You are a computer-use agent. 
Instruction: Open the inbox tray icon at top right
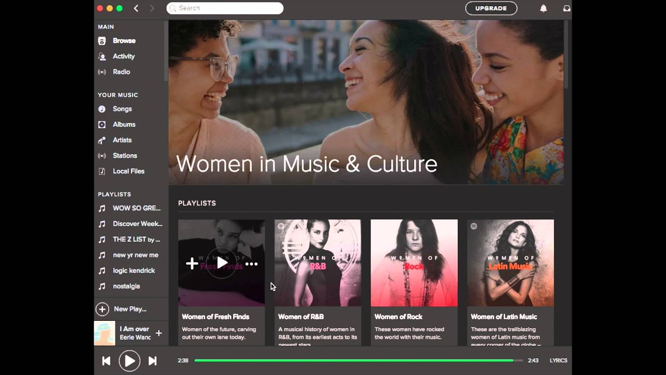point(567,8)
